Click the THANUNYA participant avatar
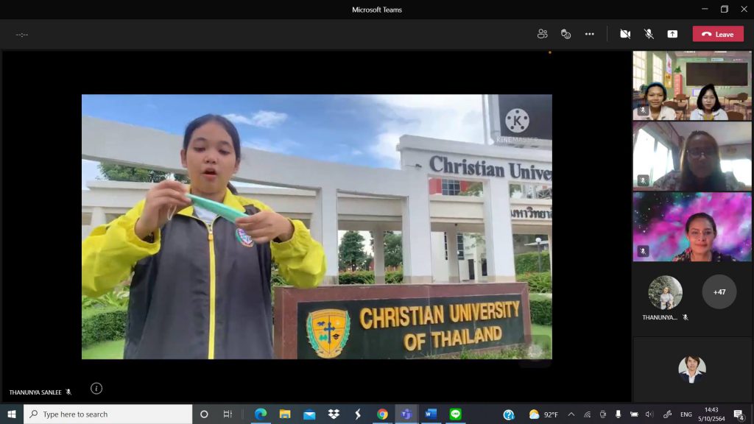 coord(665,292)
